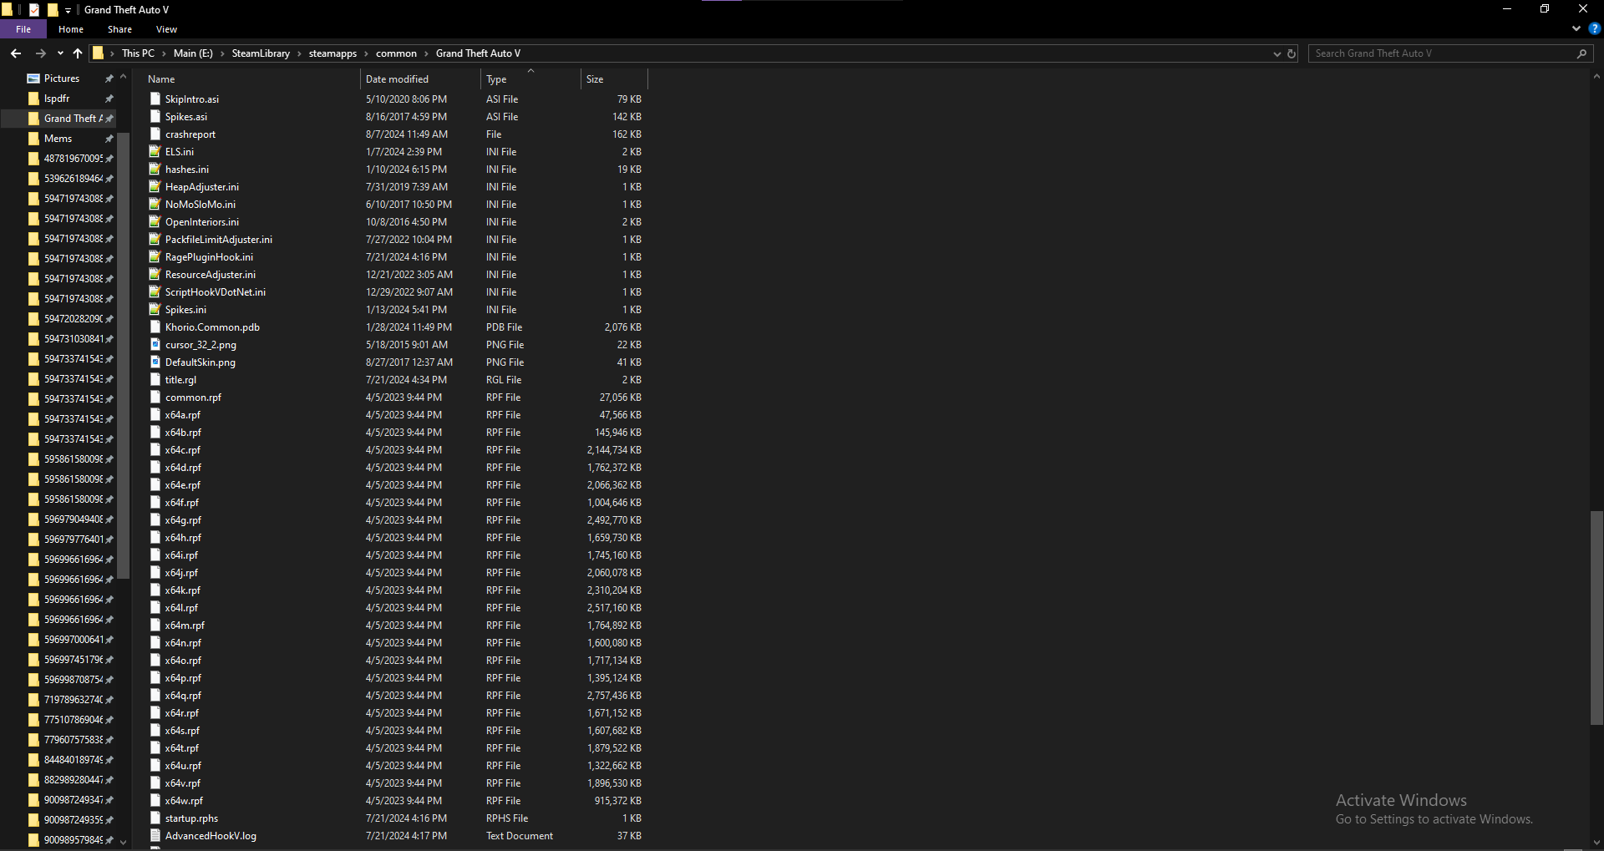Click steamapps in the breadcrumb path
This screenshot has width=1604, height=851.
(x=332, y=53)
